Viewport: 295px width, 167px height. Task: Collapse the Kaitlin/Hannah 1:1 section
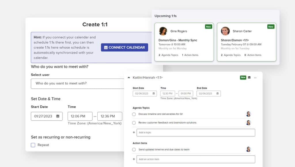click(x=129, y=78)
